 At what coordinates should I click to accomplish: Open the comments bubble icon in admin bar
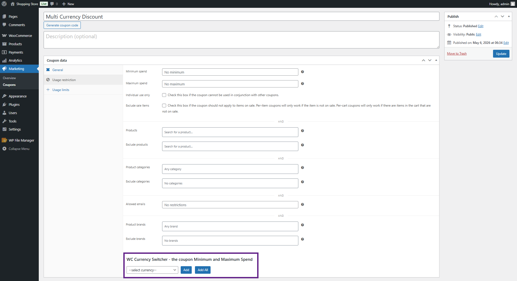(x=52, y=4)
